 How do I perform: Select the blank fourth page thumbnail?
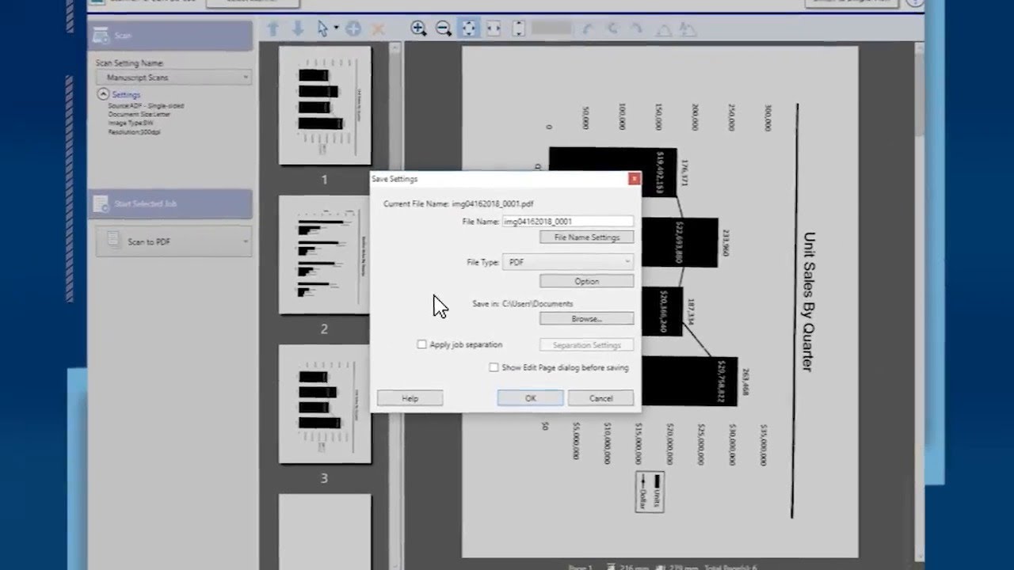[325, 530]
